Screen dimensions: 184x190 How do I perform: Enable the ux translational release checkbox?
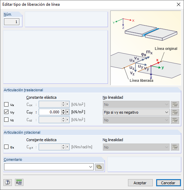[x=6, y=104]
